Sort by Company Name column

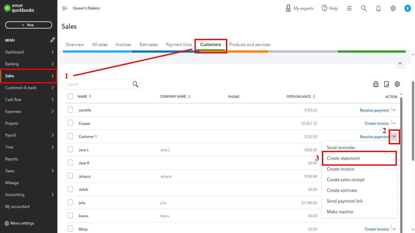(x=175, y=97)
